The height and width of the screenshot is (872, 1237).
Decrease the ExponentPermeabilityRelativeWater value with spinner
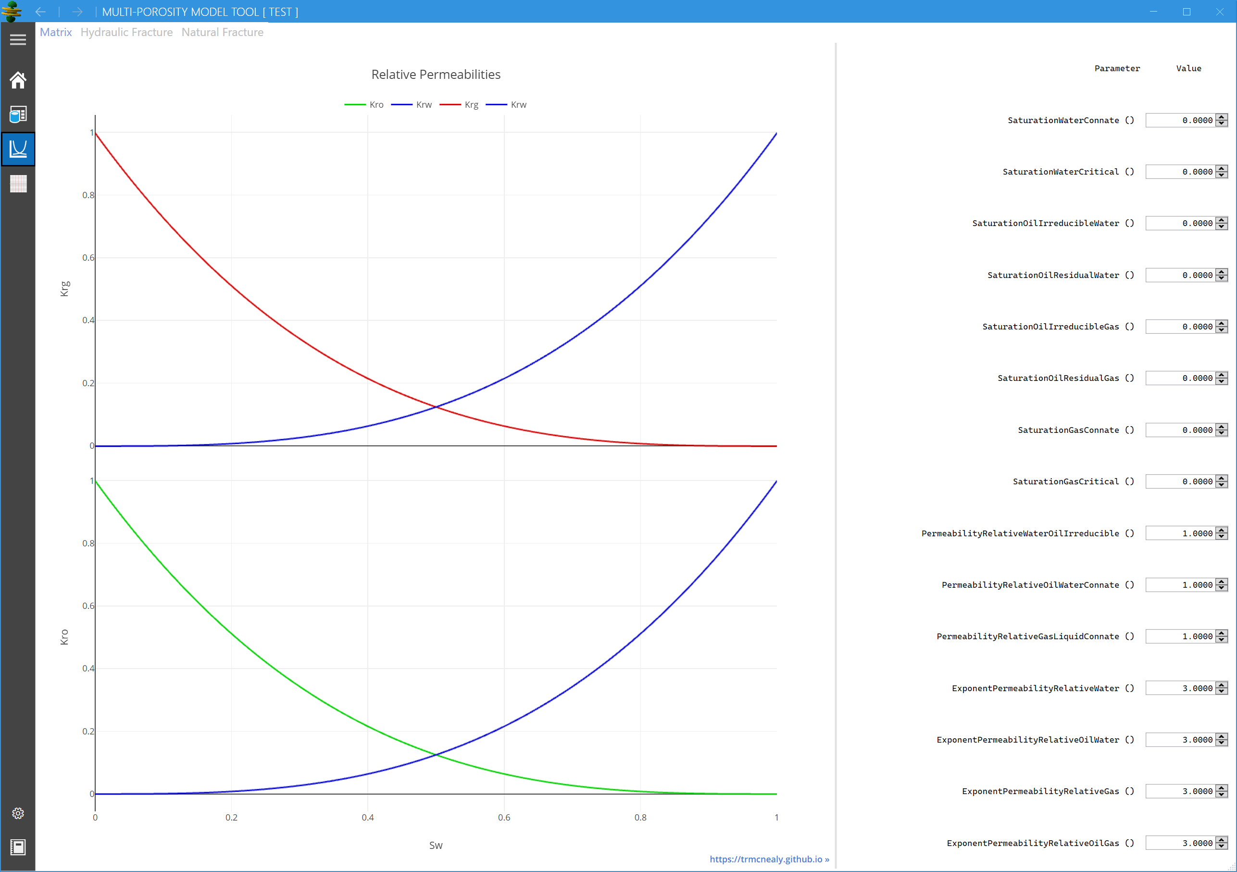1222,692
